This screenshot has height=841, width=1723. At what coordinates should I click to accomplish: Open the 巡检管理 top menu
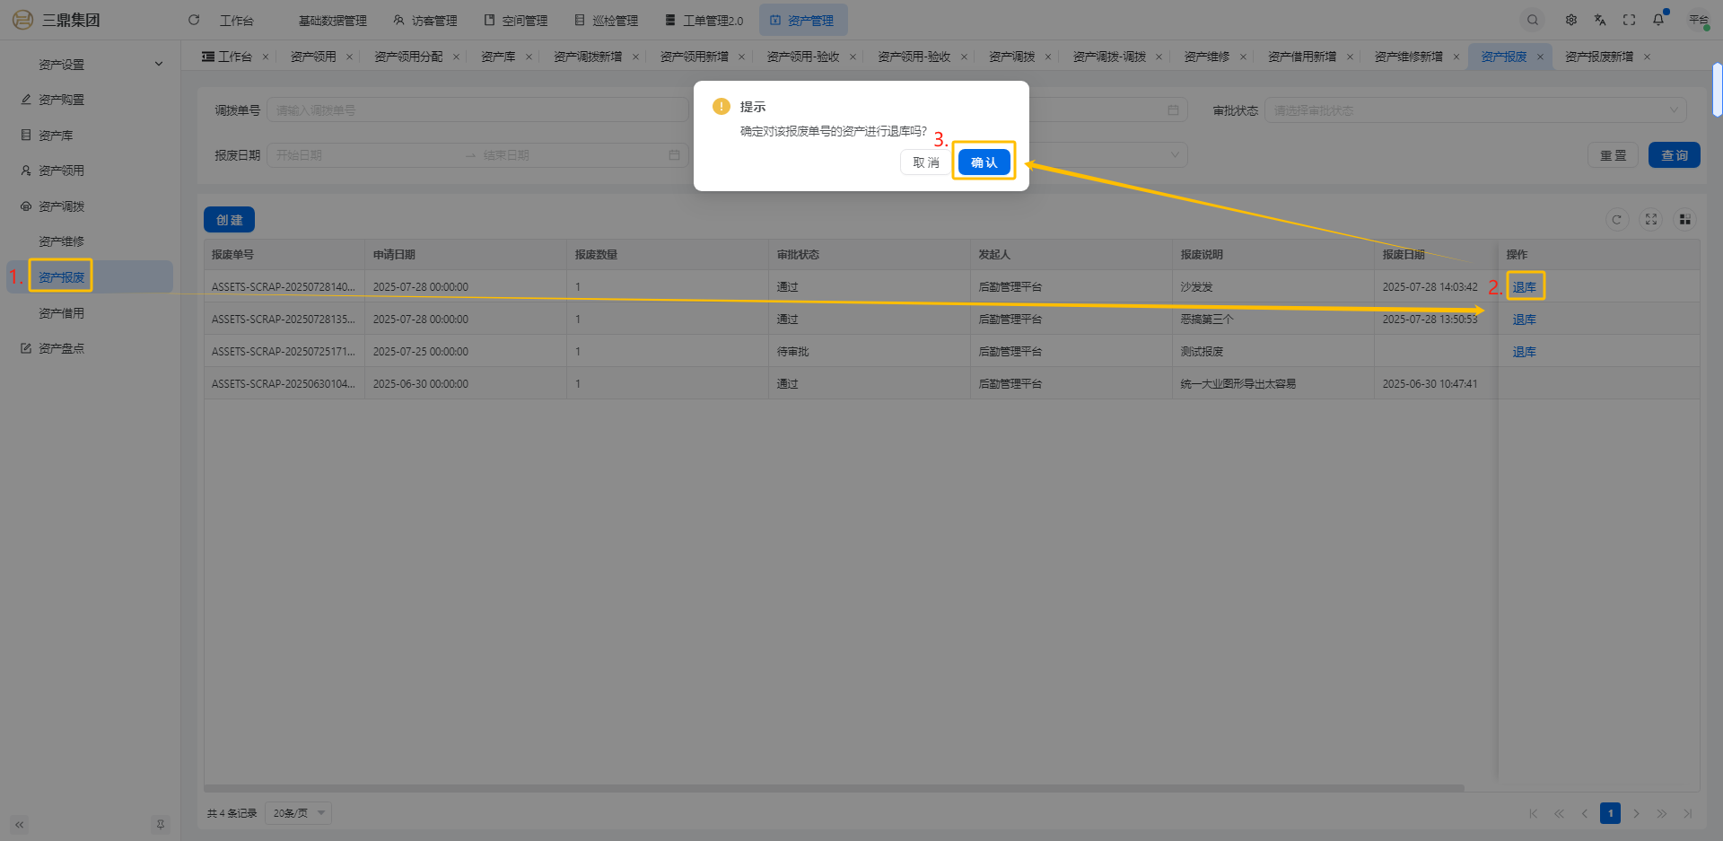click(607, 21)
